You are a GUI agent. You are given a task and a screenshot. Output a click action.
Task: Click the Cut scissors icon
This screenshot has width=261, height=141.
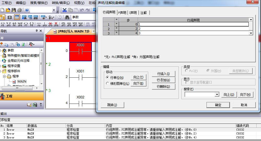pyautogui.click(x=64, y=10)
